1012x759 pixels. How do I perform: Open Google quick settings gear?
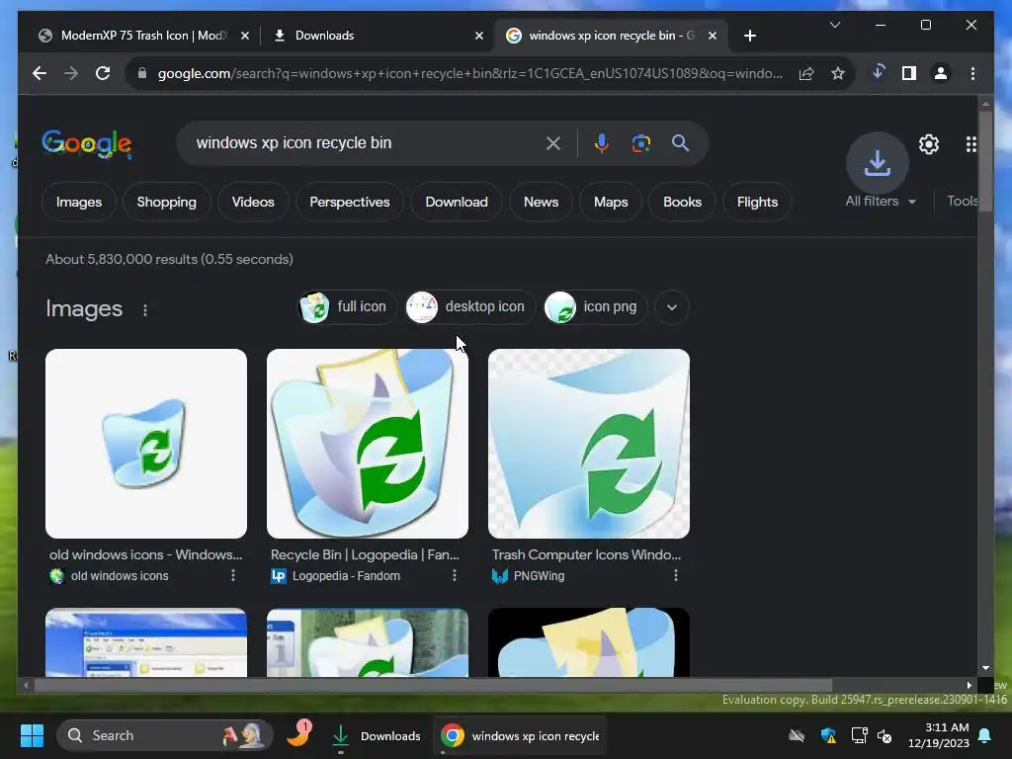tap(929, 144)
